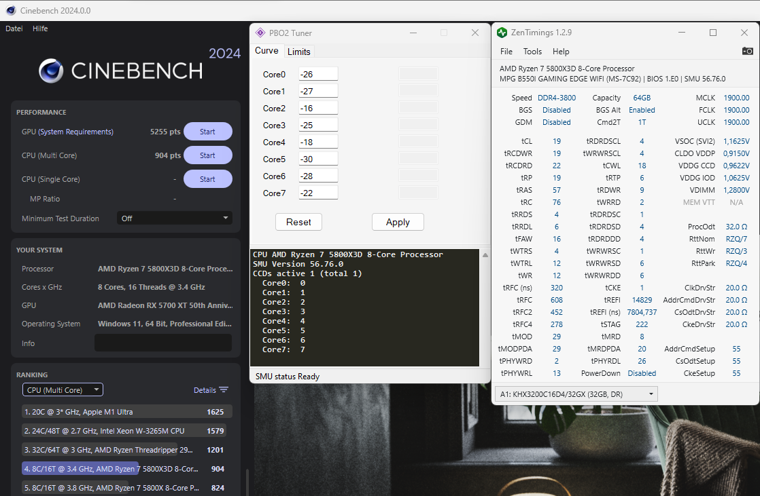The image size is (760, 496).
Task: Click the Core1 curve offset field
Action: (x=318, y=91)
